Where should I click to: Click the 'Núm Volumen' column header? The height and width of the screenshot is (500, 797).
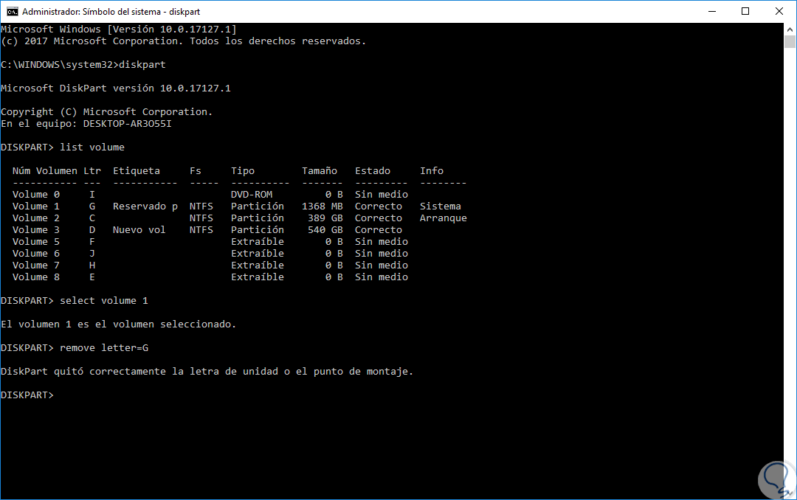pos(45,171)
